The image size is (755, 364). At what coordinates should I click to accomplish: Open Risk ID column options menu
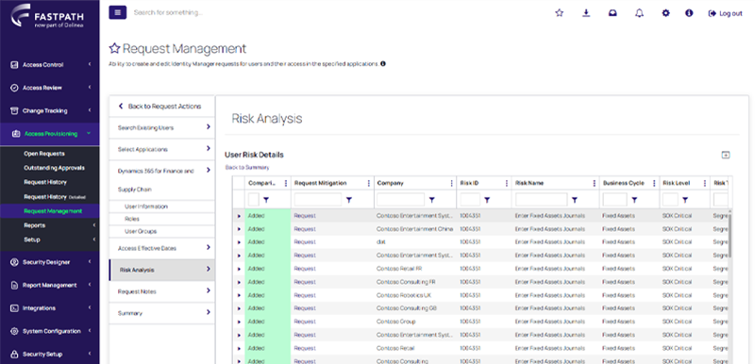pos(507,183)
